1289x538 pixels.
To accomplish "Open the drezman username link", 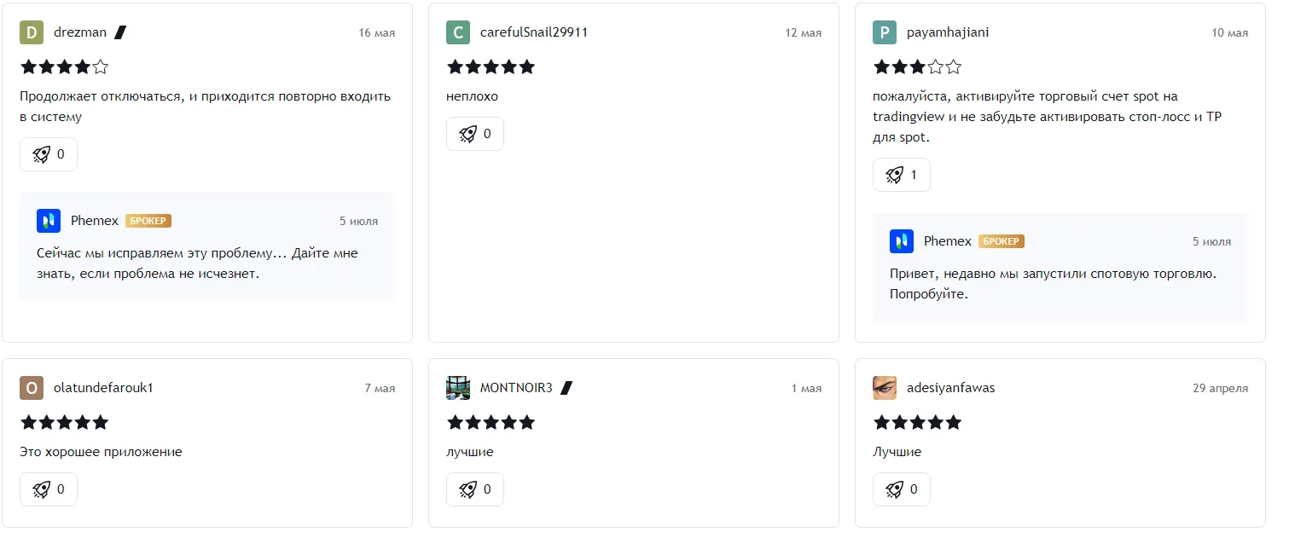I will point(80,32).
